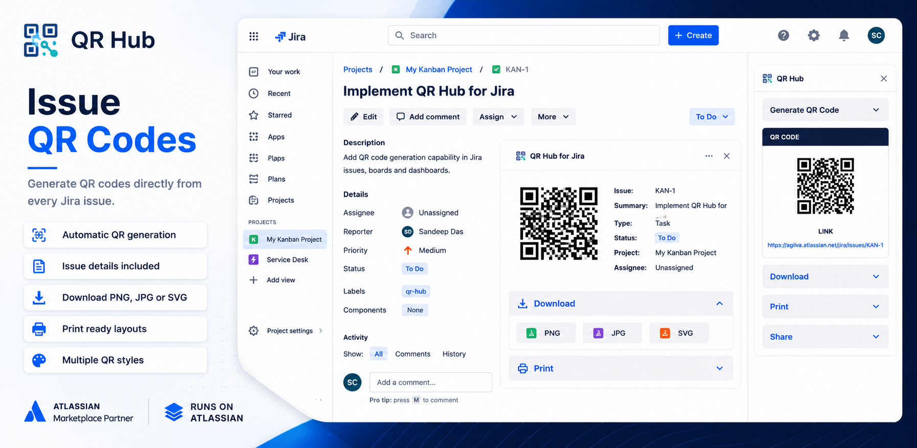Image resolution: width=917 pixels, height=448 pixels.
Task: Click the QR code in the dialog
Action: coord(559,224)
